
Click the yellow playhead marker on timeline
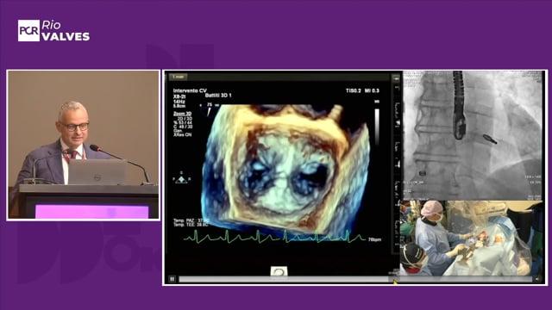395,281
